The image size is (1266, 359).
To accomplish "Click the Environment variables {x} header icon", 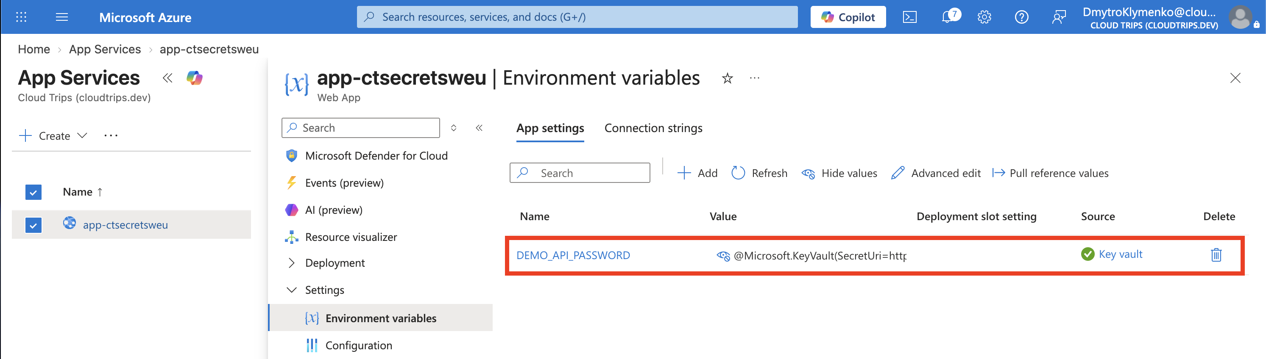I will coord(297,84).
